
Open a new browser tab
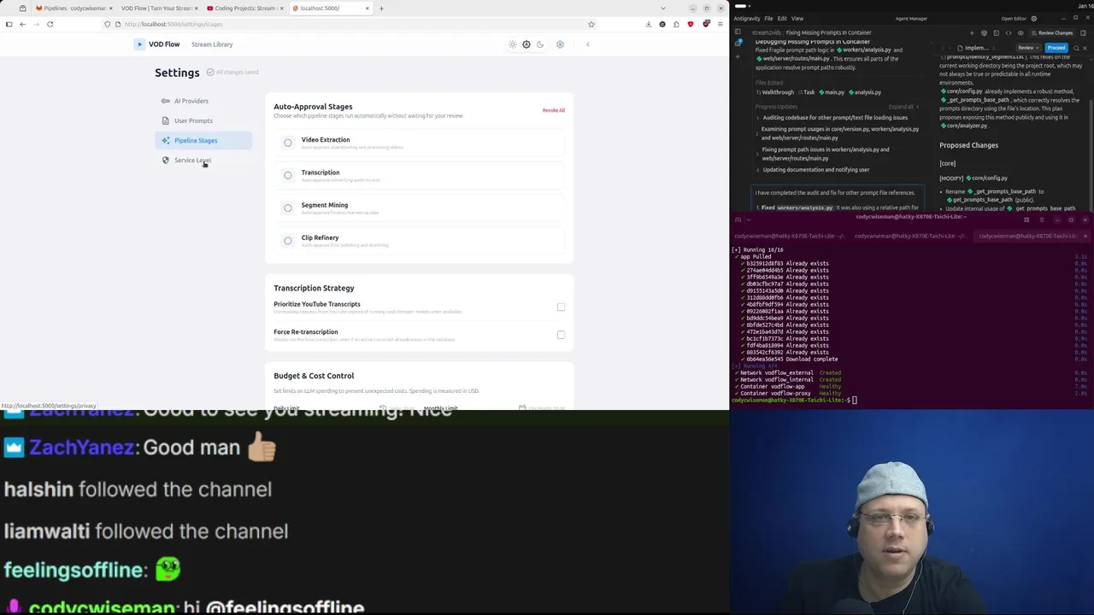381,9
